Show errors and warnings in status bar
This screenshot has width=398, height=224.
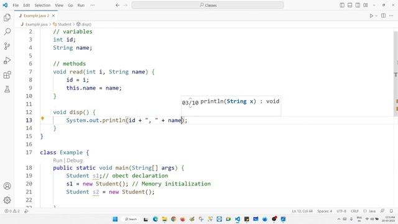point(12,211)
